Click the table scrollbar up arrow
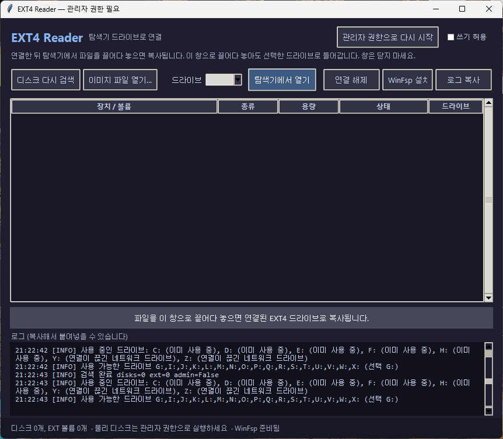Viewport: 503px width, 439px height. click(488, 103)
